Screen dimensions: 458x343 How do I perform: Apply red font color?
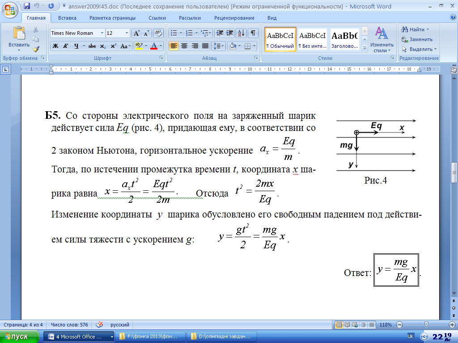154,46
